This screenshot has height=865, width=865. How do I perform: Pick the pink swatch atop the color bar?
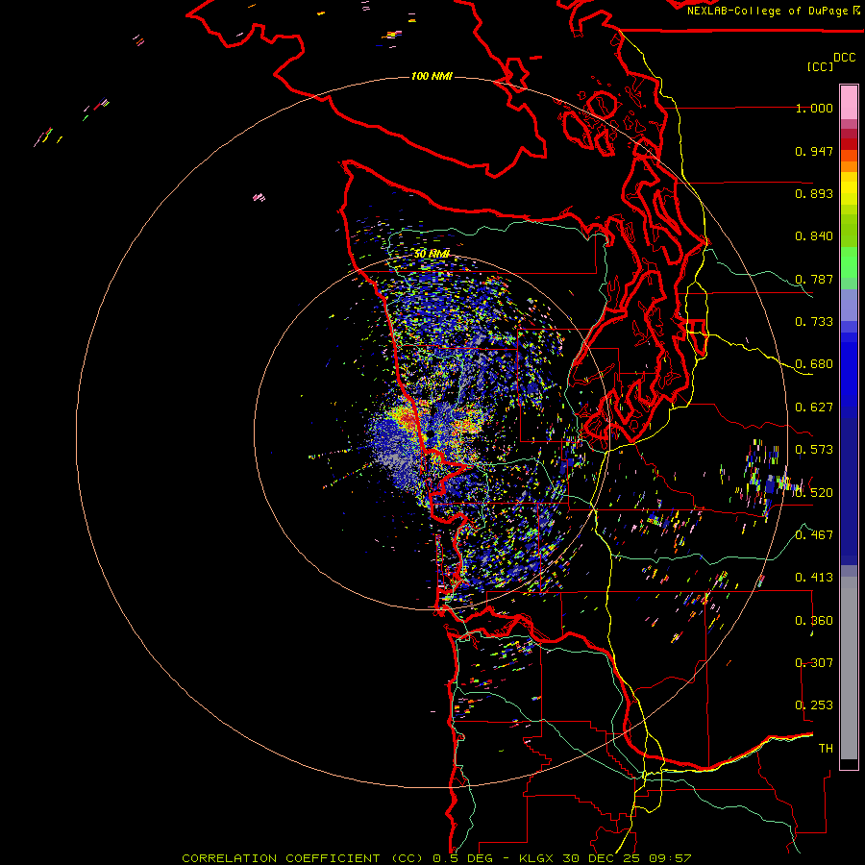point(849,103)
